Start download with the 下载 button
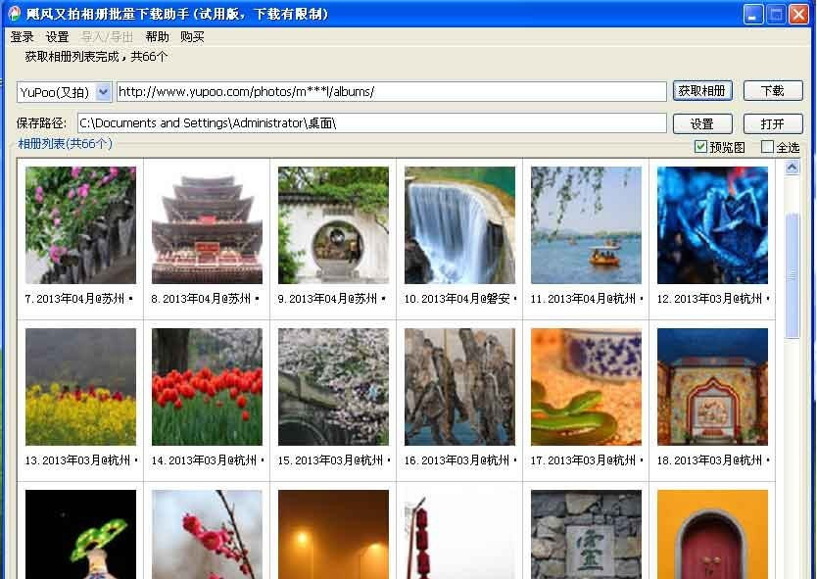Viewport: 817px width, 579px height. click(773, 90)
